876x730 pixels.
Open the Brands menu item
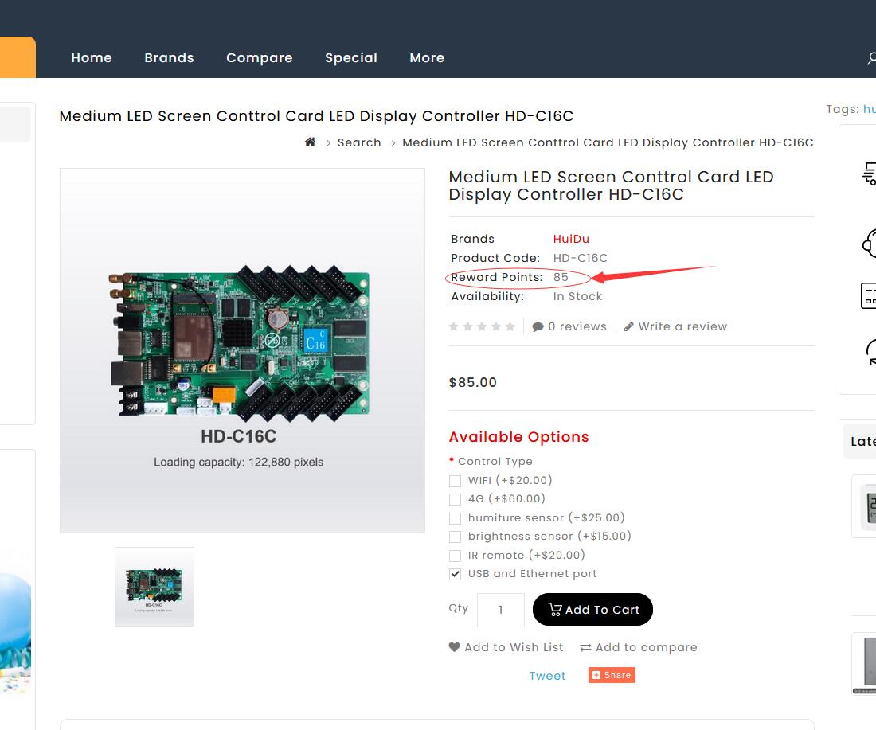click(170, 57)
